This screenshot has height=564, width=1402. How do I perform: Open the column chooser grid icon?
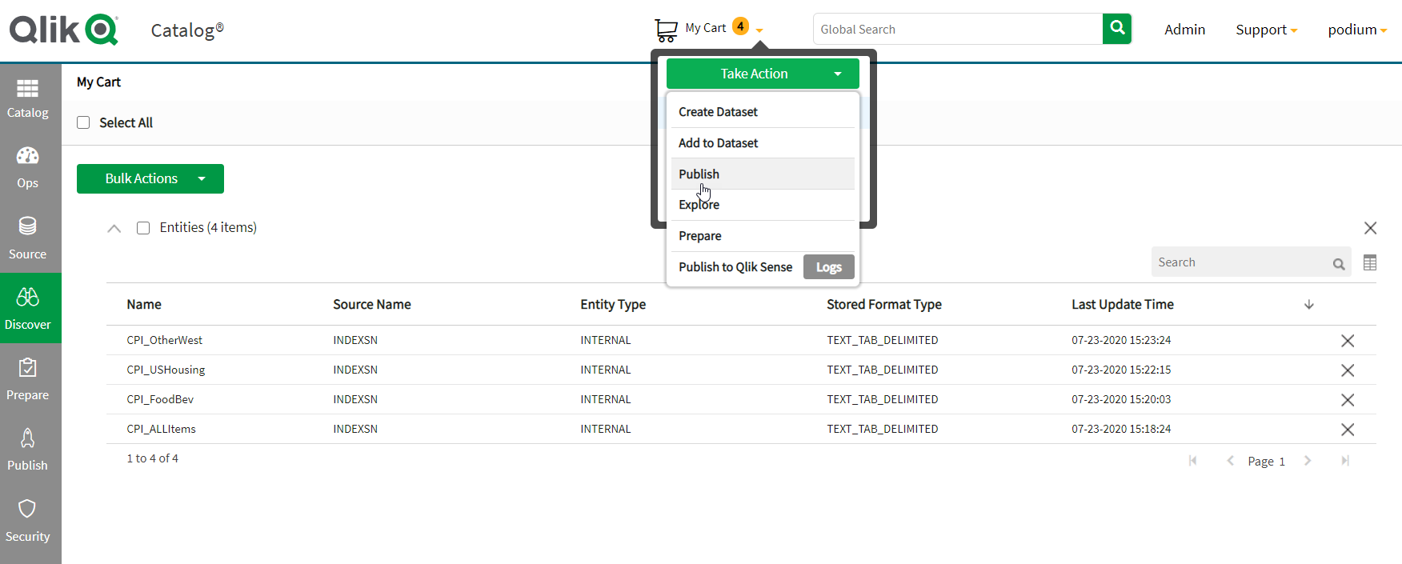tap(1370, 263)
